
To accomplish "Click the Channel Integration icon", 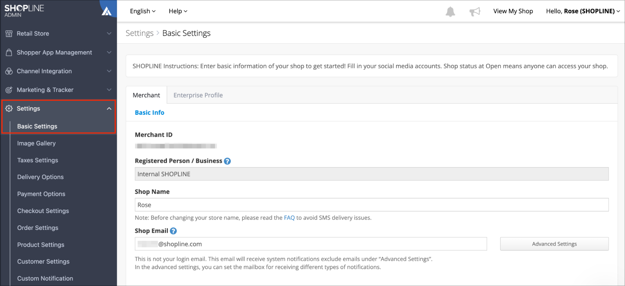I will point(9,71).
